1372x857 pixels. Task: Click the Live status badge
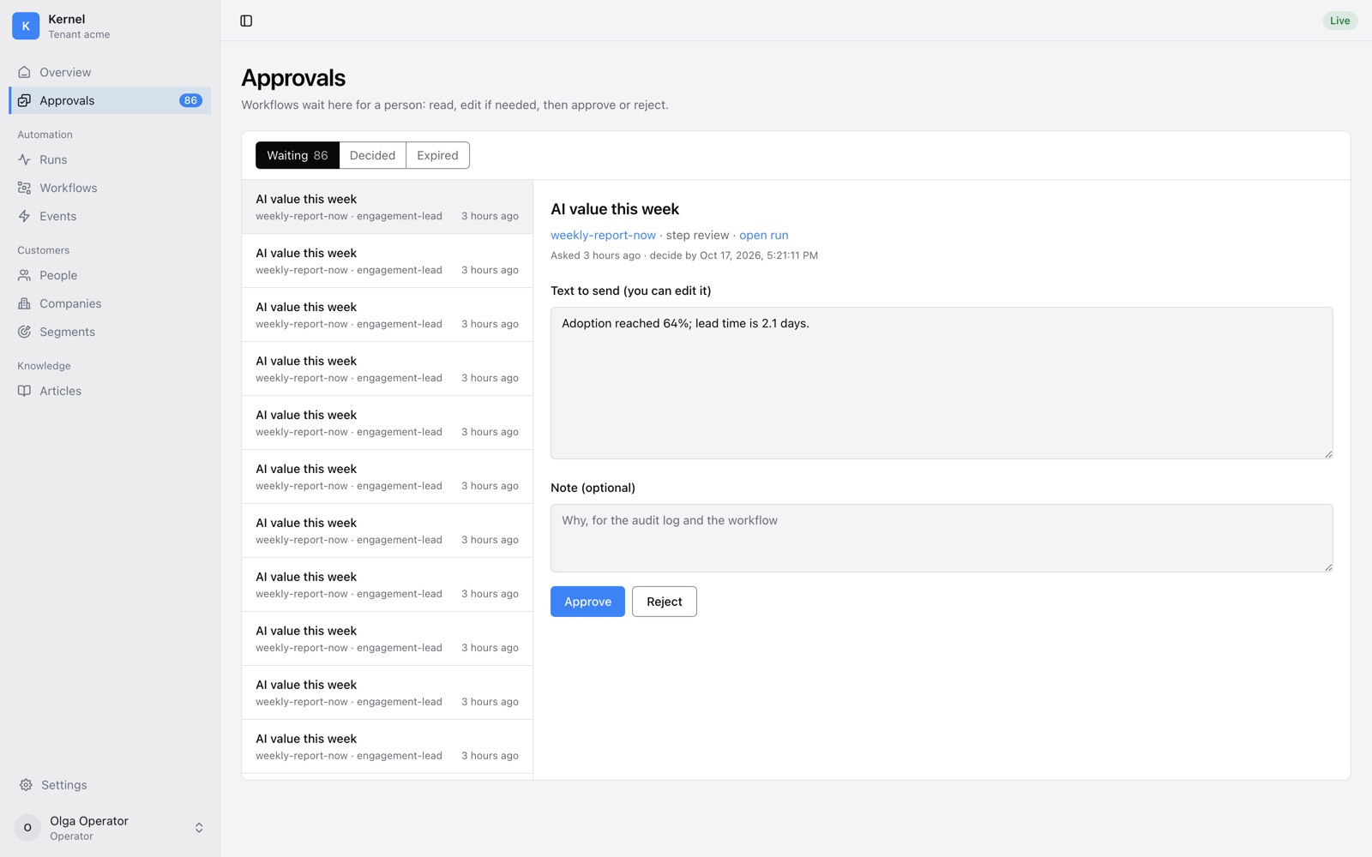tap(1339, 21)
